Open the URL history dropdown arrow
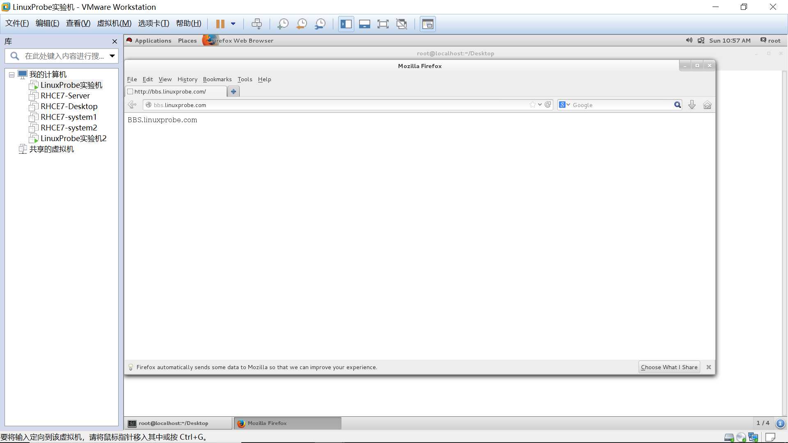 coord(540,105)
